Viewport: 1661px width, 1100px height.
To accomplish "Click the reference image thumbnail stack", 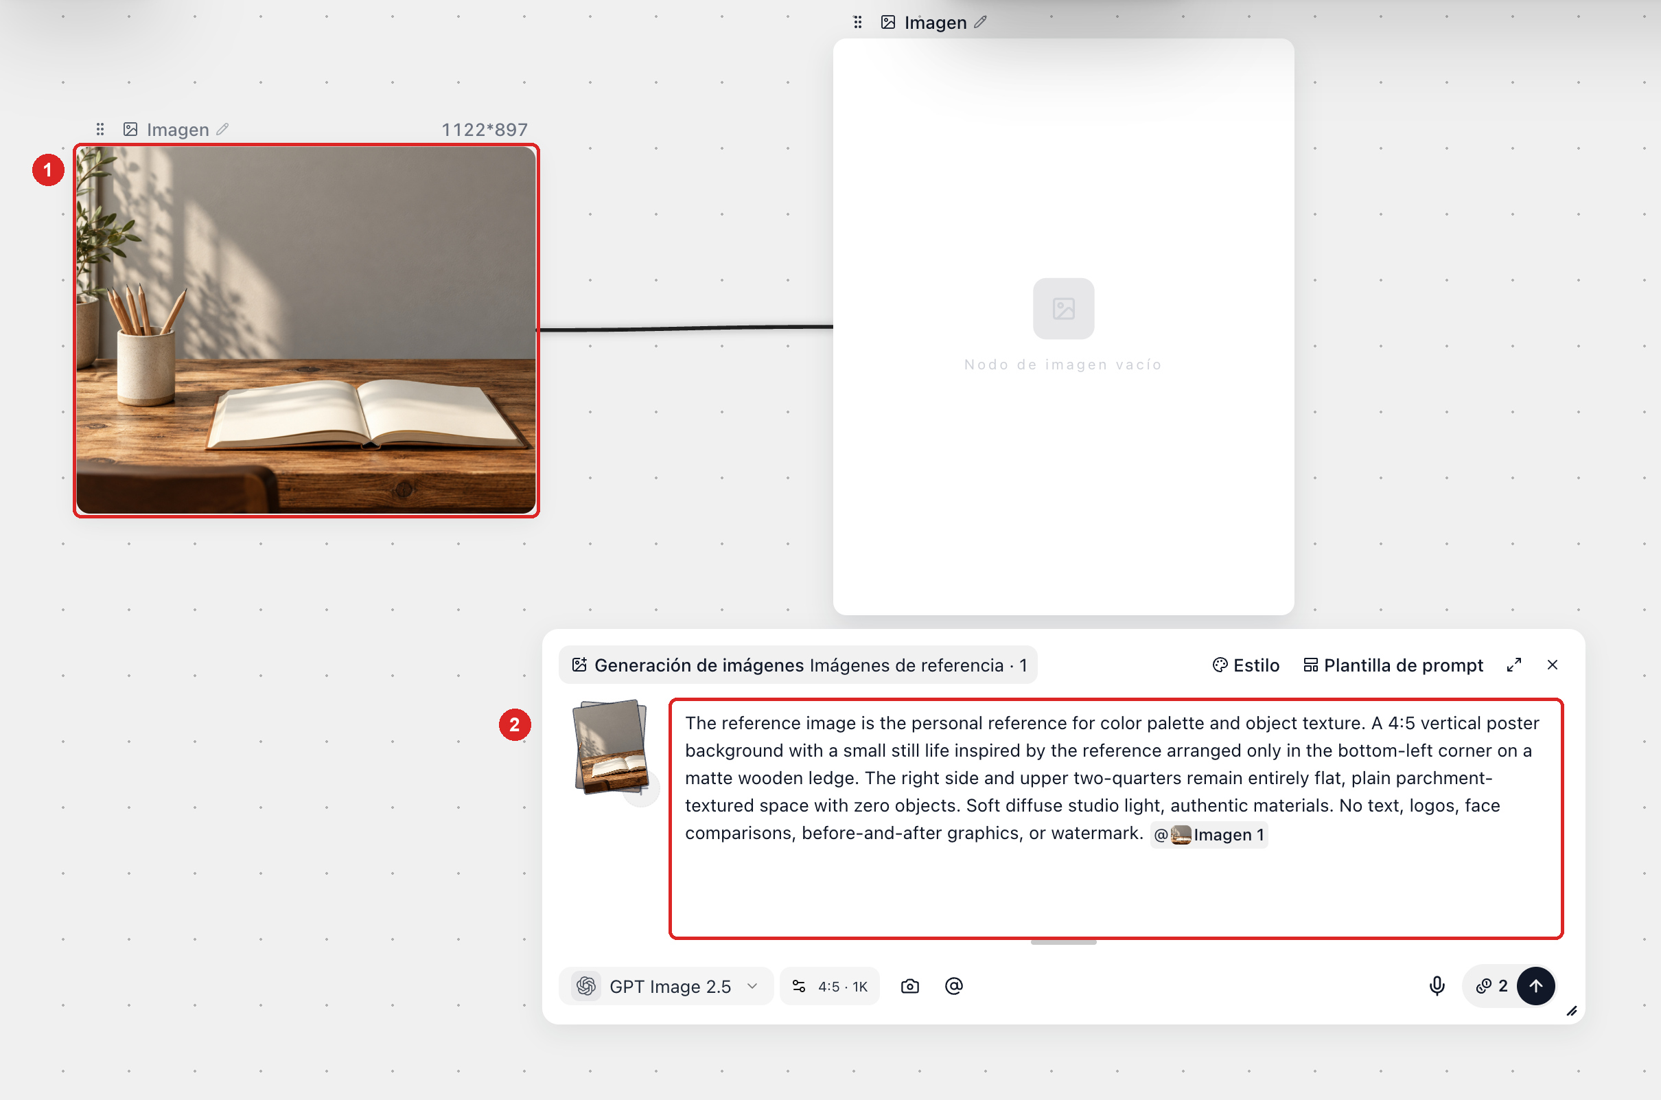I will click(x=611, y=748).
